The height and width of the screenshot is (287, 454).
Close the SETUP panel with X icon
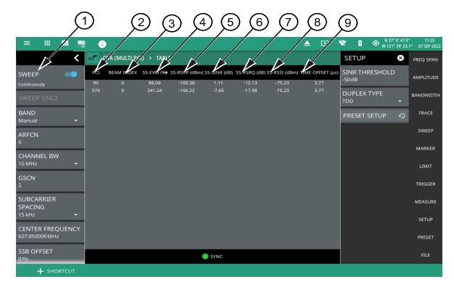400,58
